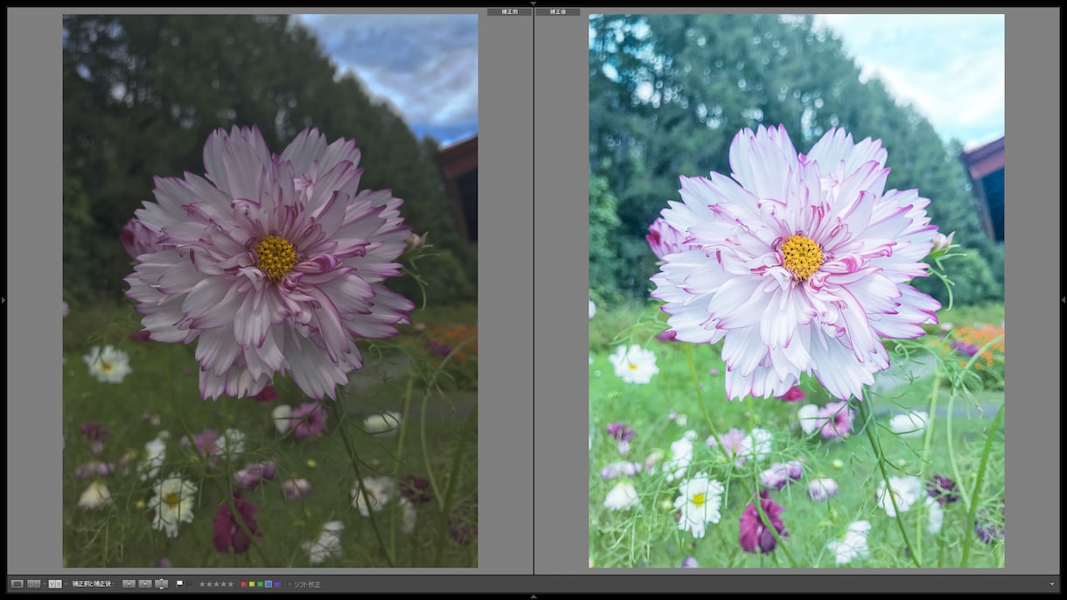Viewport: 1067px width, 600px height.
Task: Click the 補正後 after label
Action: (x=557, y=11)
